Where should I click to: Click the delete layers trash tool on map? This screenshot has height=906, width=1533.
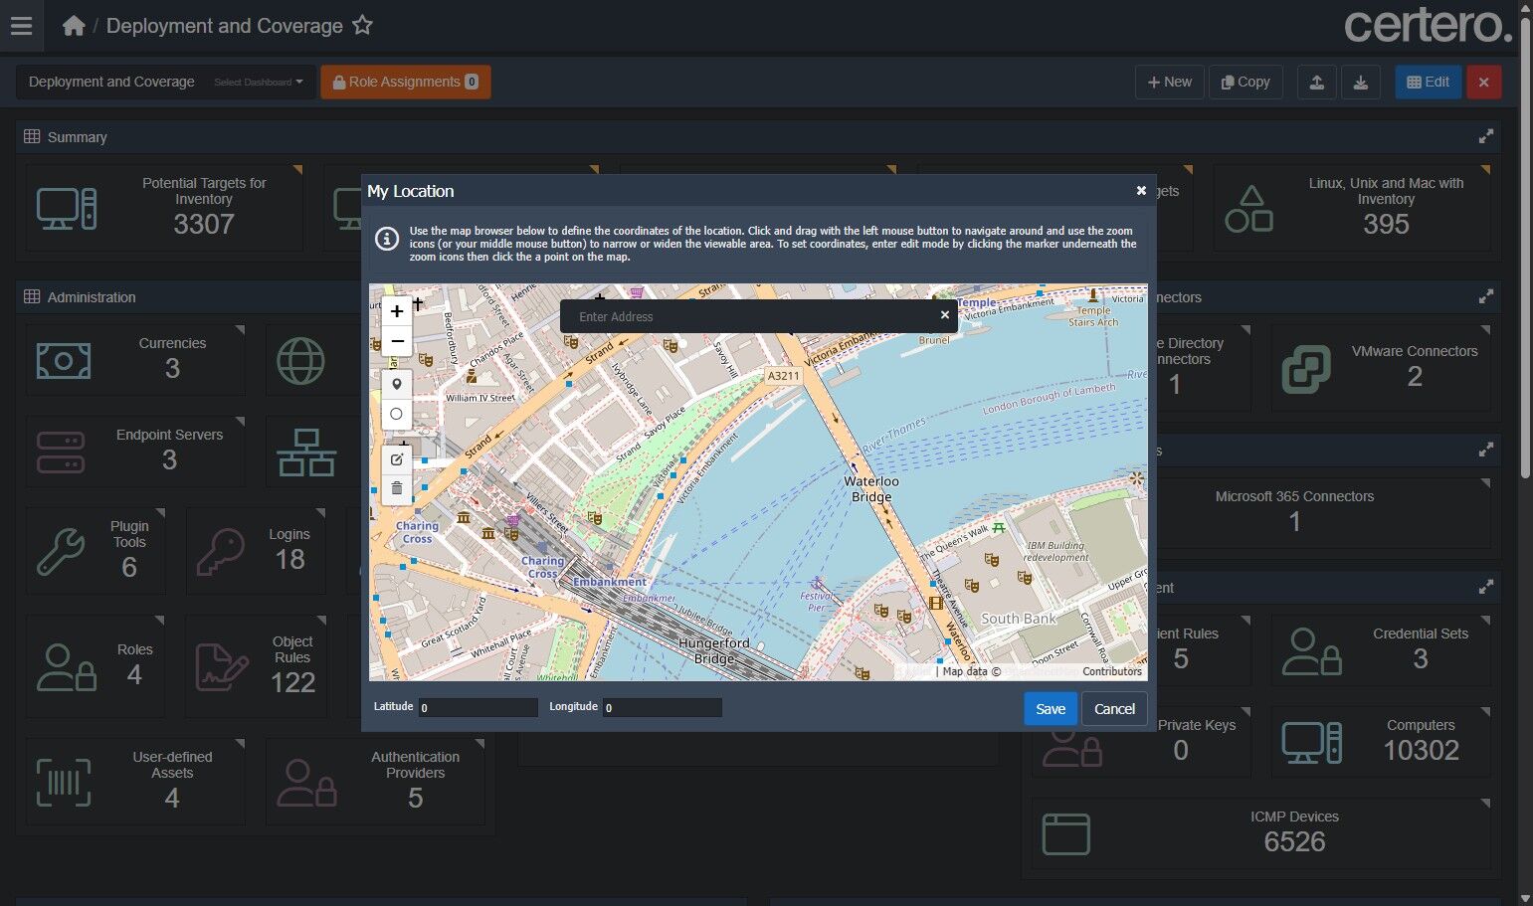click(397, 488)
